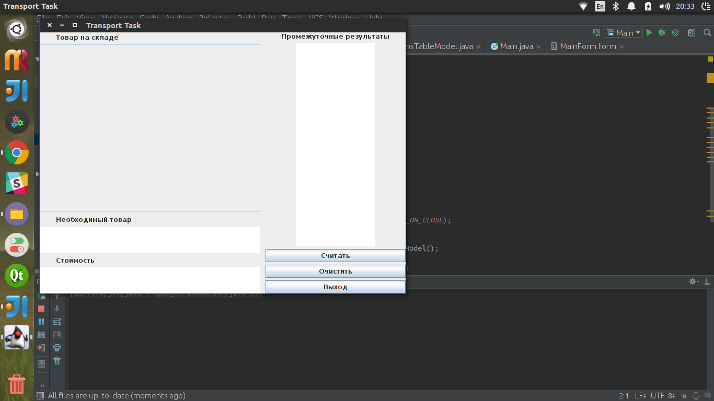Open the notification bell indicator
Screen dimensions: 714x401
[631, 6]
